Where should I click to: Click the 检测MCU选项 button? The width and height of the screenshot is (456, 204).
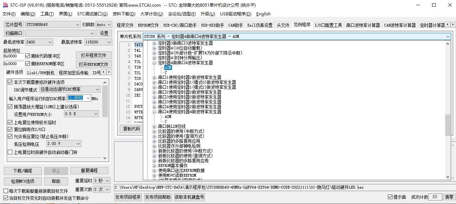22,181
